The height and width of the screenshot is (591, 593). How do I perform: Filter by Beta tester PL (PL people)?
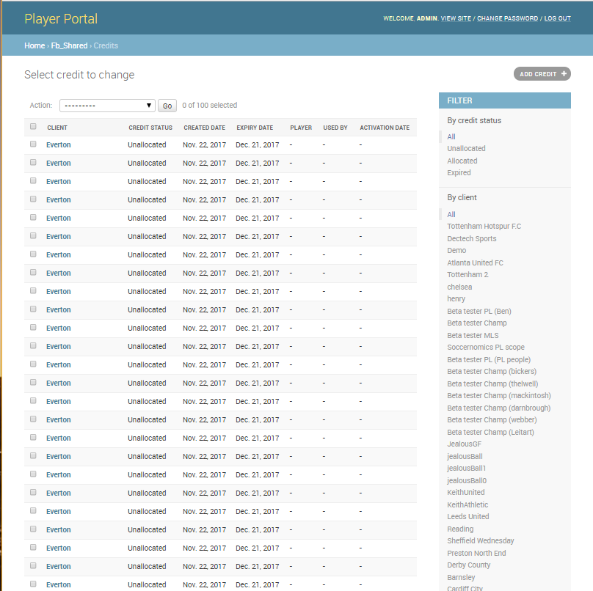point(489,360)
